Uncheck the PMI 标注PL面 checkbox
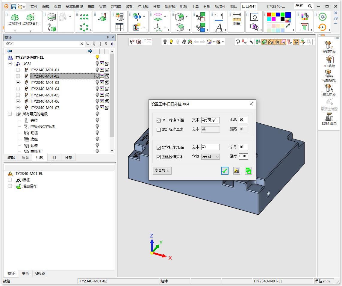 point(159,120)
